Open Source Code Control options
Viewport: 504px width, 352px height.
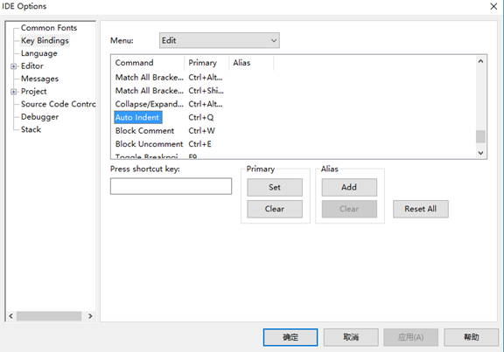58,104
